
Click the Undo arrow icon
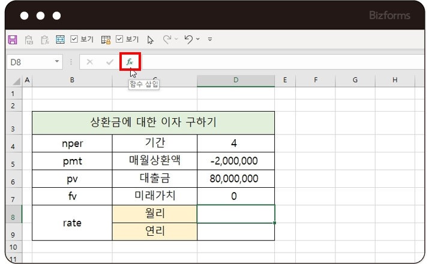tap(188, 40)
